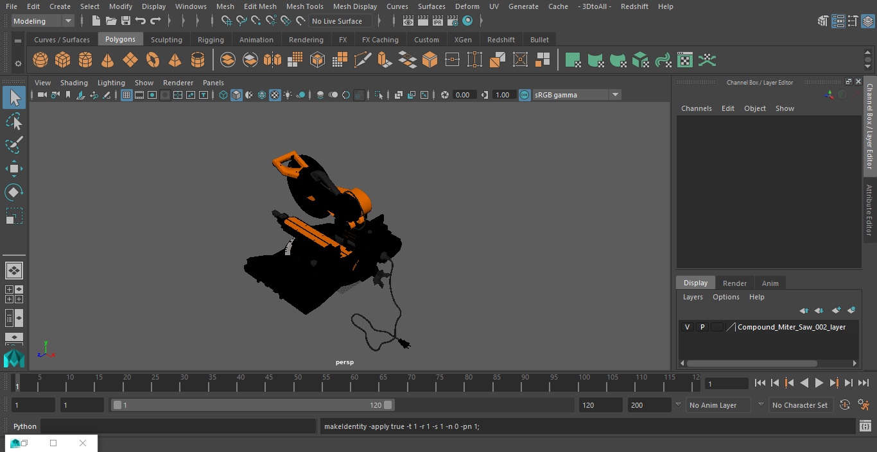
Task: Click the New Scene icon
Action: coord(96,21)
